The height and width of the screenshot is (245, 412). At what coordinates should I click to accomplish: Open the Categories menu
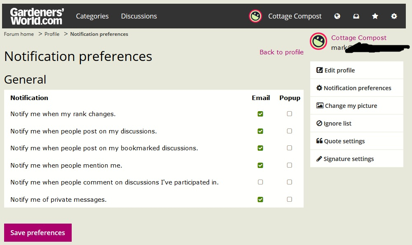[92, 16]
